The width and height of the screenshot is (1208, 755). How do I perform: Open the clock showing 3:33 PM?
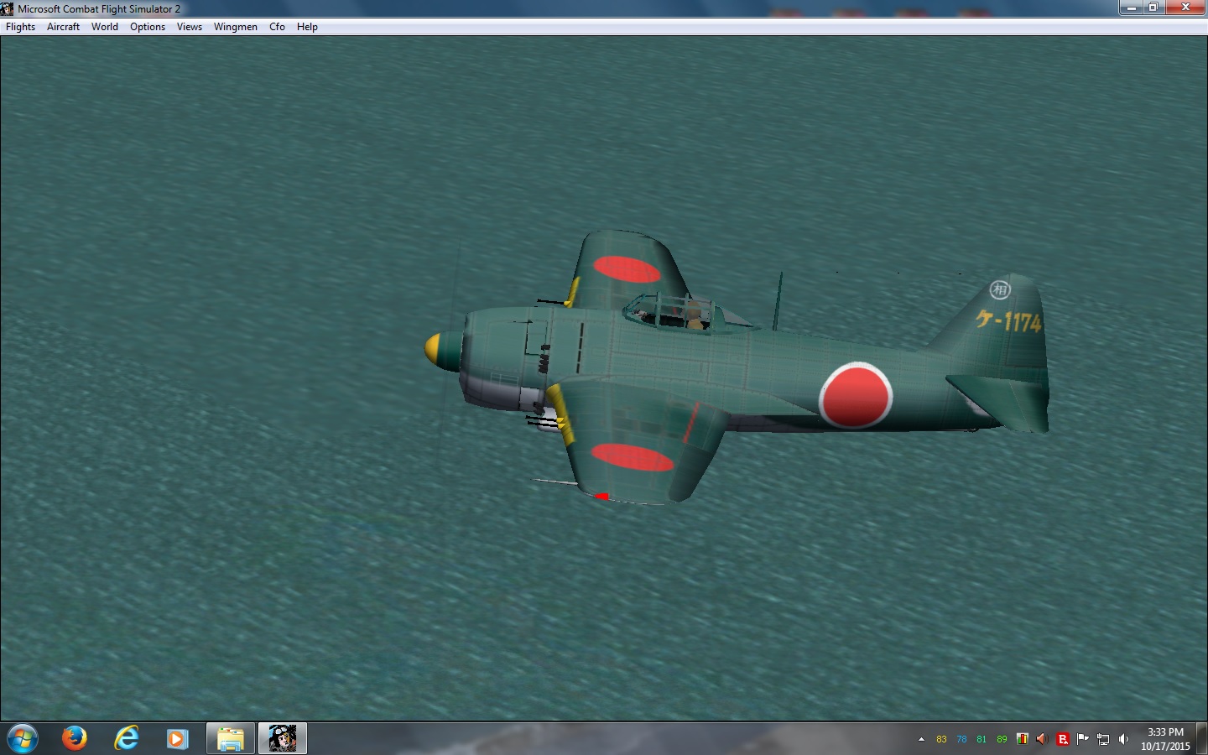coord(1164,739)
